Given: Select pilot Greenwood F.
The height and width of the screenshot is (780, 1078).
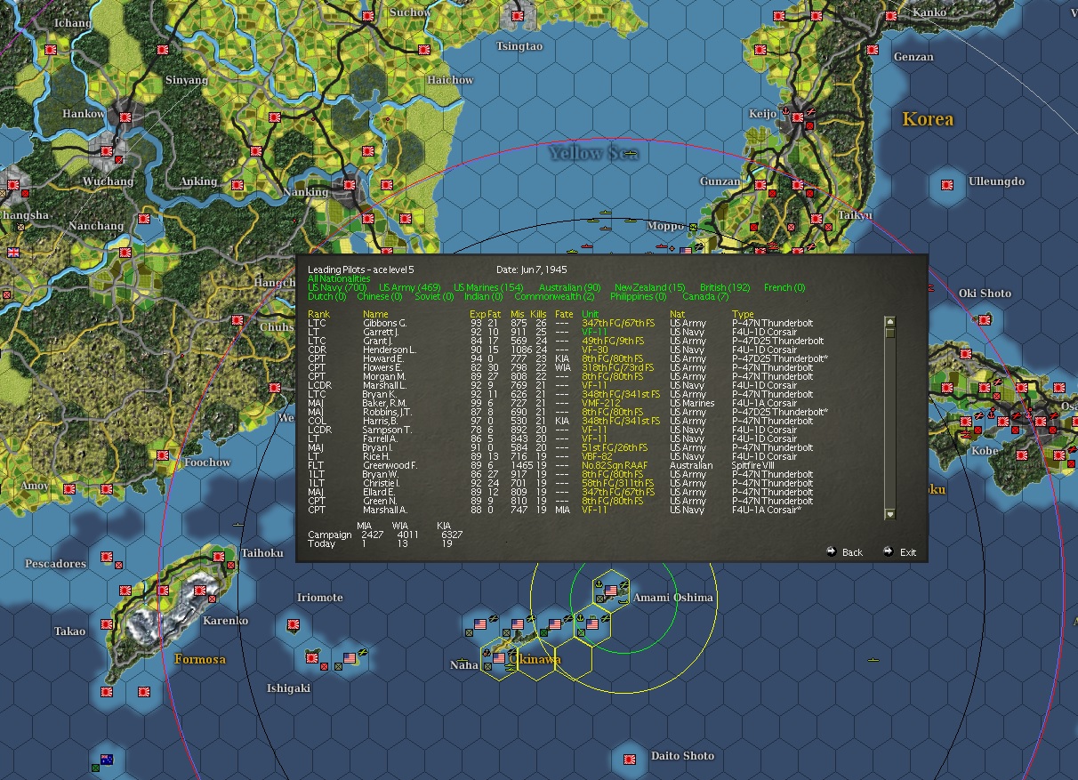Looking at the screenshot, I should [x=390, y=465].
